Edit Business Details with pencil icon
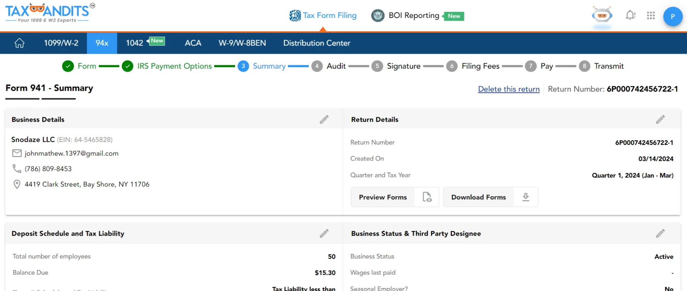This screenshot has width=687, height=291. [324, 119]
